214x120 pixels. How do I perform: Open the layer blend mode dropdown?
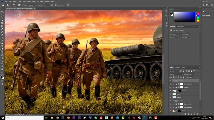tap(176, 74)
